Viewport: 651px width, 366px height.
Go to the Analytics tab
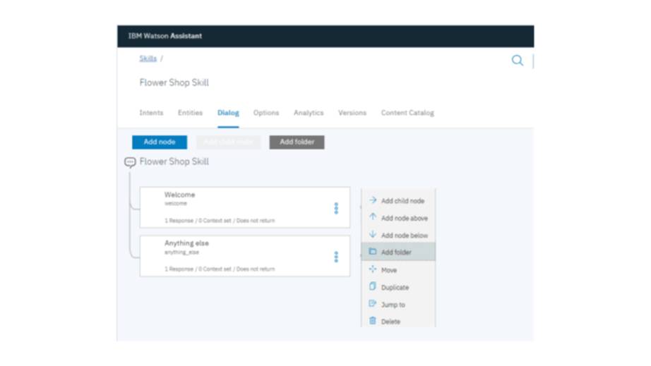(309, 113)
